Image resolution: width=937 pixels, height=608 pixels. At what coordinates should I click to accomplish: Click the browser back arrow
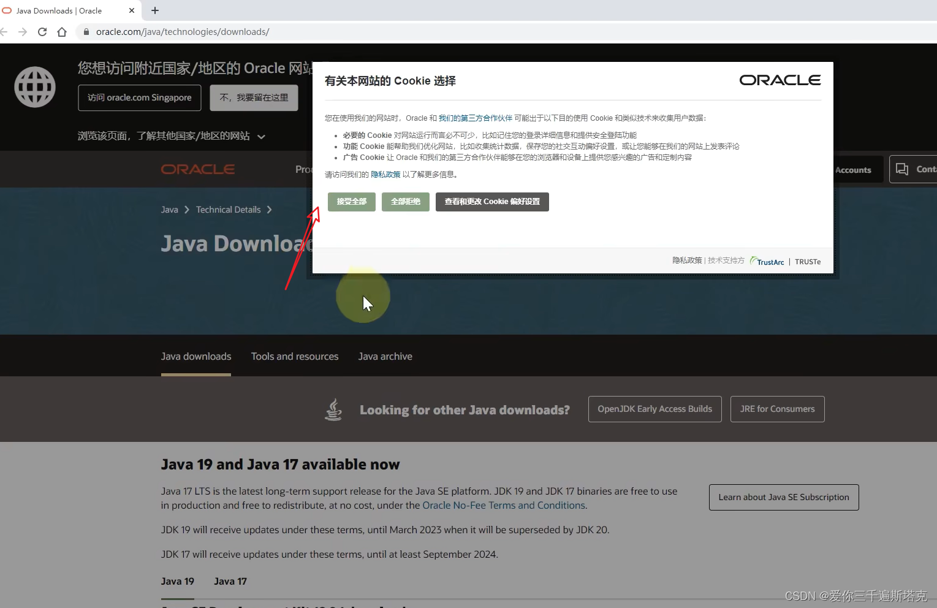[4, 32]
